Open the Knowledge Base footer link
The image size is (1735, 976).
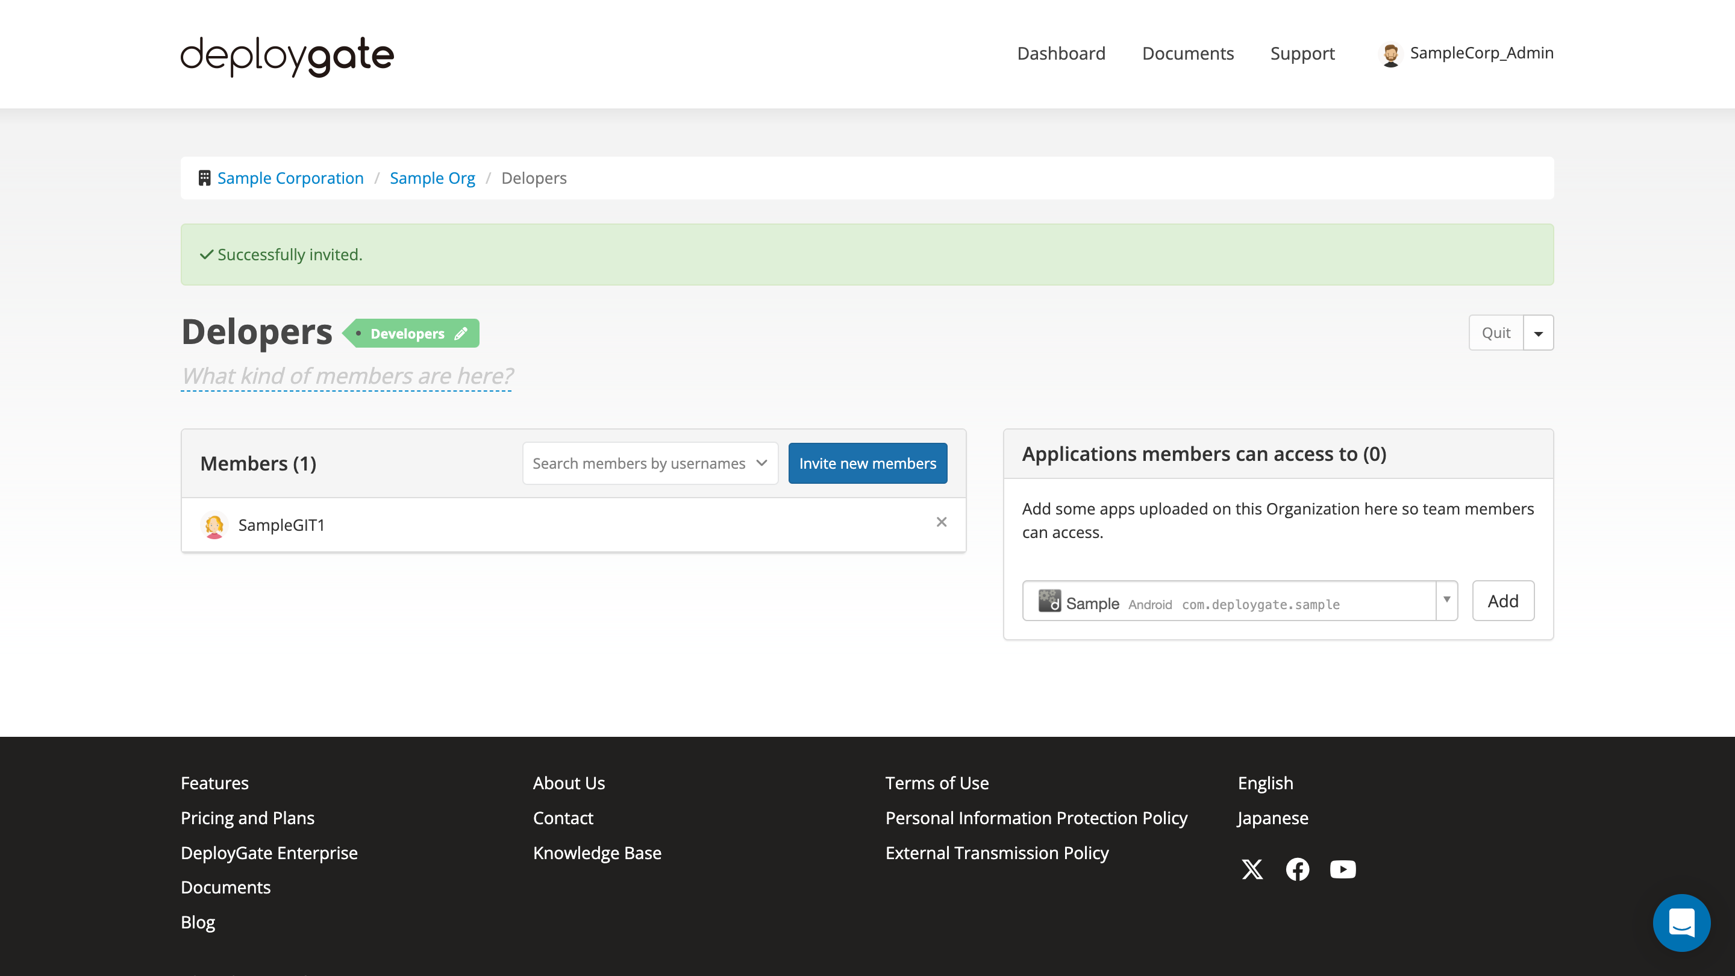598,852
